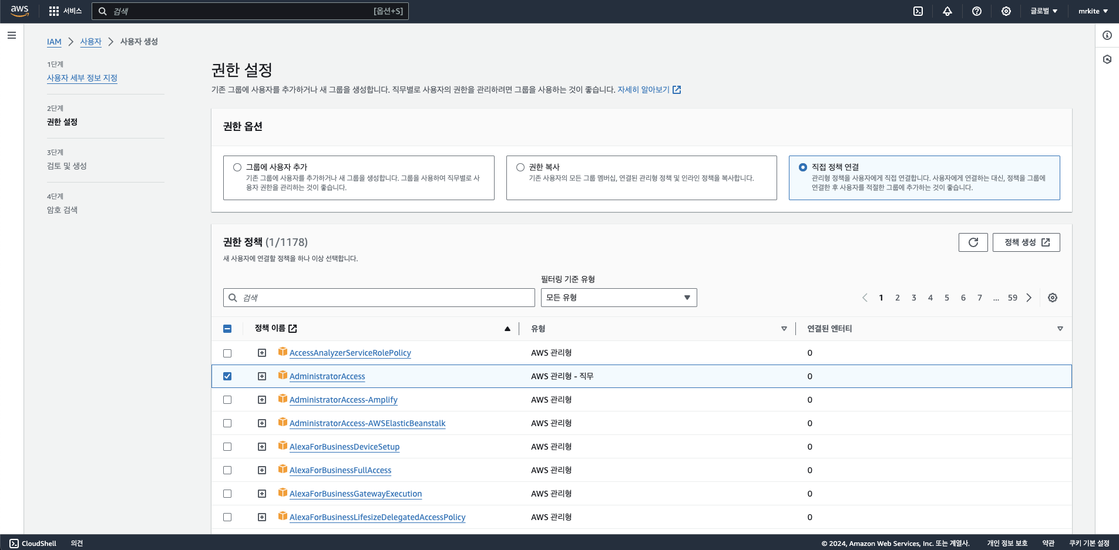Open the AlexaForBusinessLifesizeDelegatedAccessPolicy link
Image resolution: width=1119 pixels, height=550 pixels.
(377, 517)
